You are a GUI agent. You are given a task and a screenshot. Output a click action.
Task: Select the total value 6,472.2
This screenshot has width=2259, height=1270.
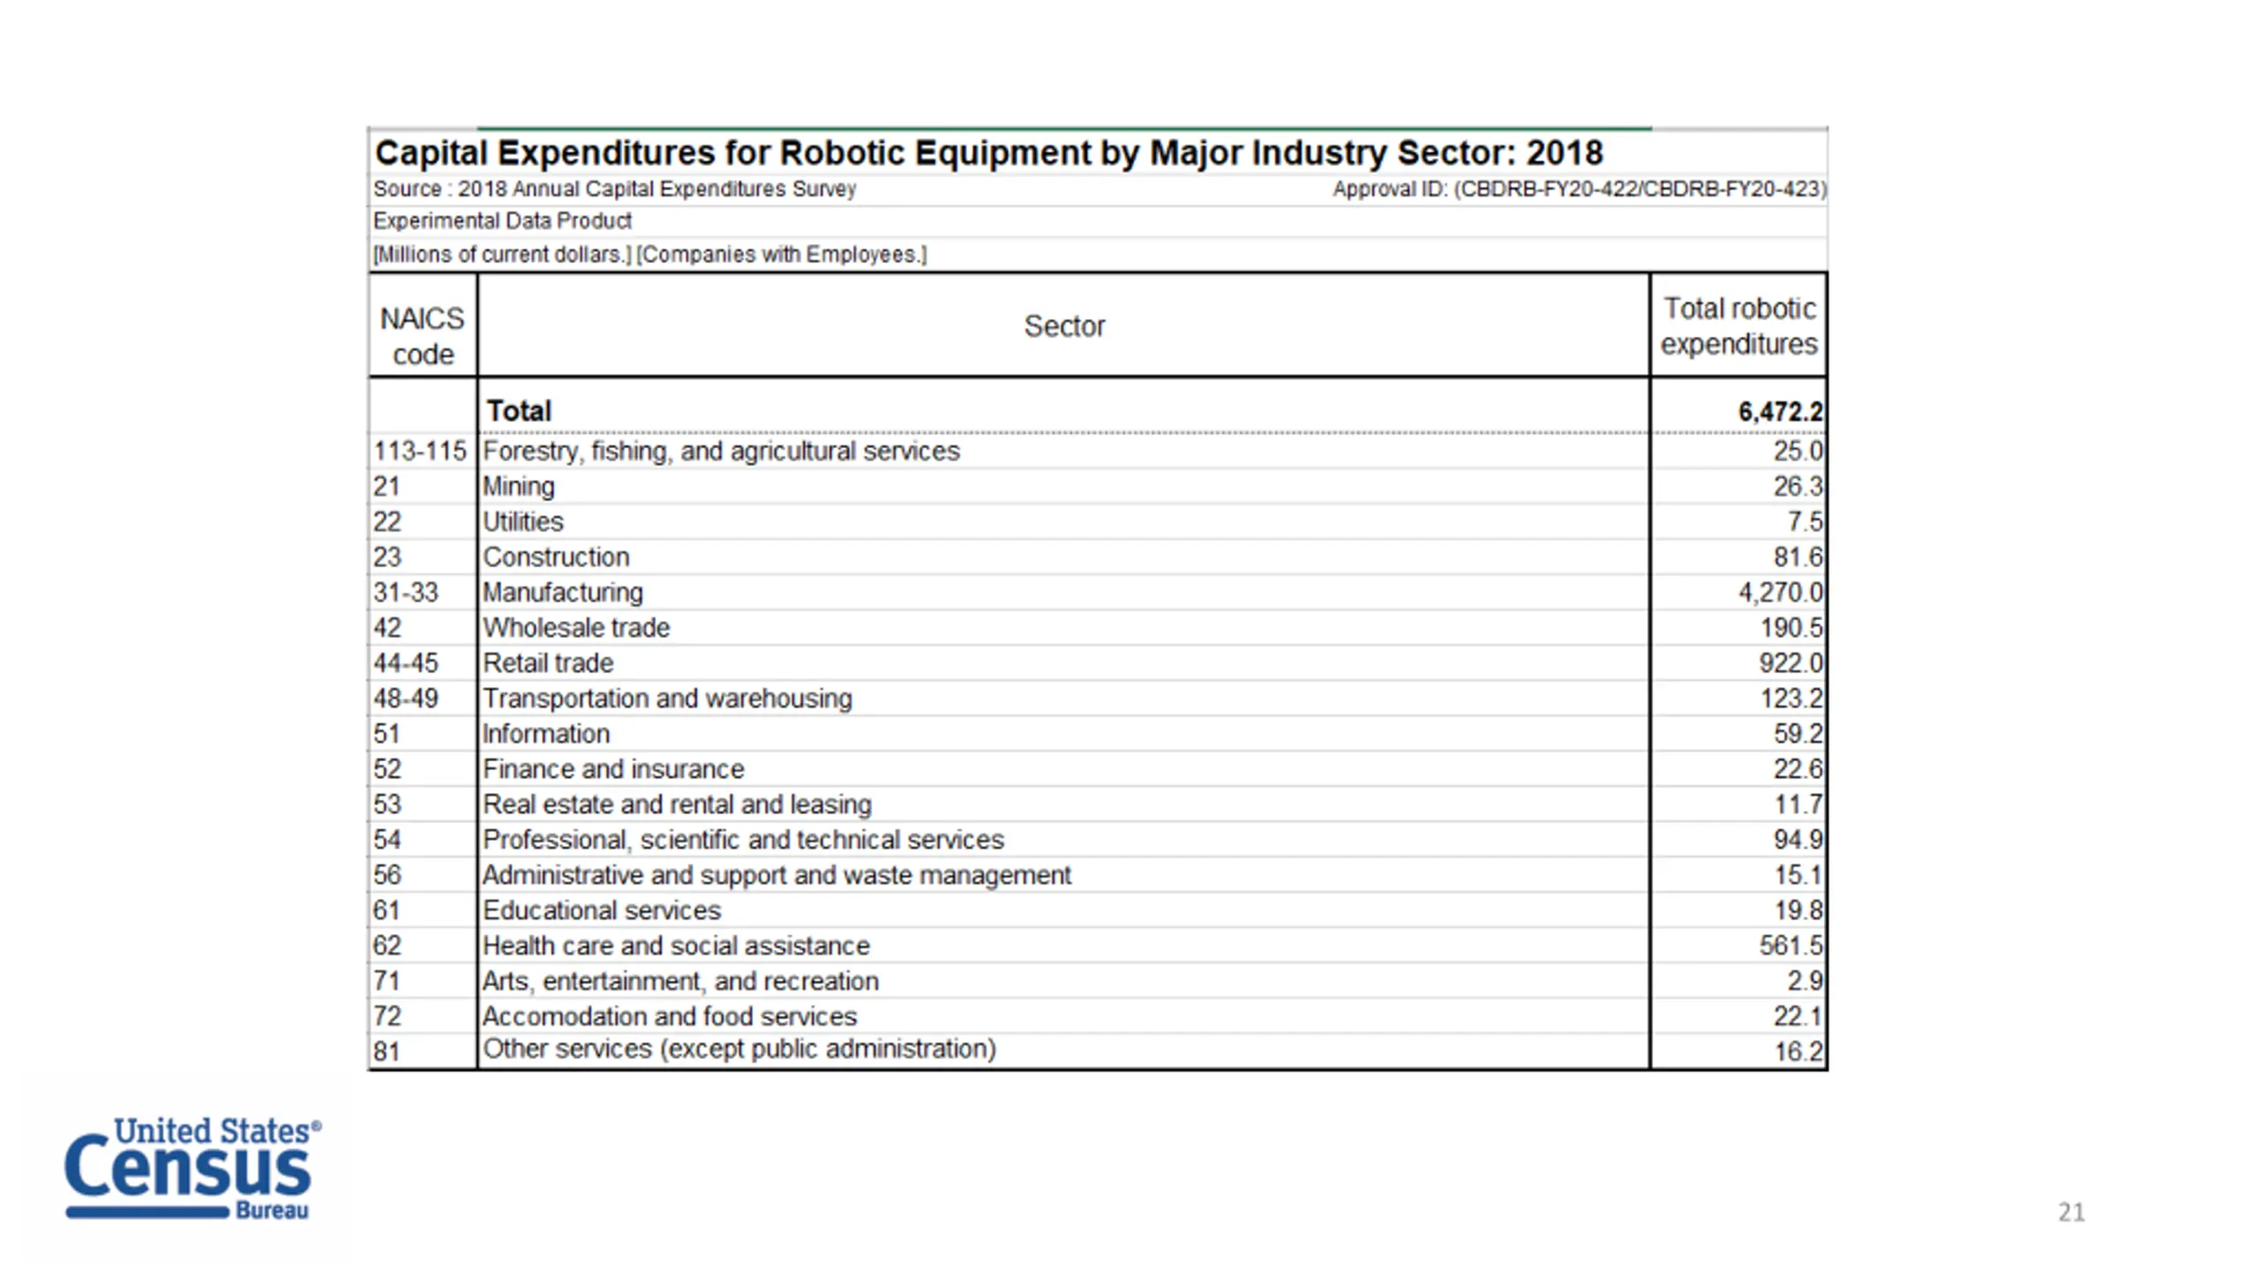[x=1780, y=412]
